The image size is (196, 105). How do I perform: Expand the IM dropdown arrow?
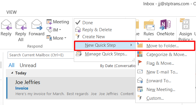60,30
